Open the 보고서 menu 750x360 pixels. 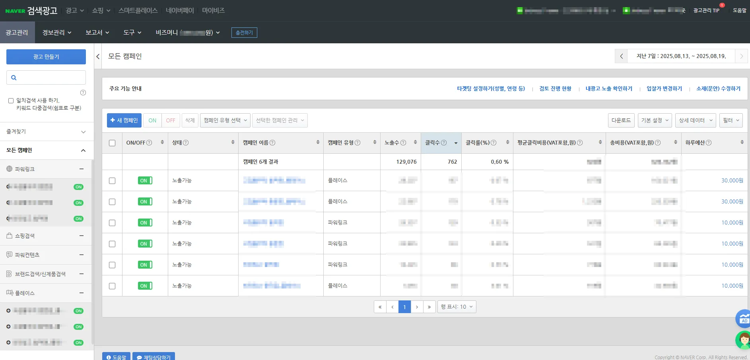click(x=97, y=33)
